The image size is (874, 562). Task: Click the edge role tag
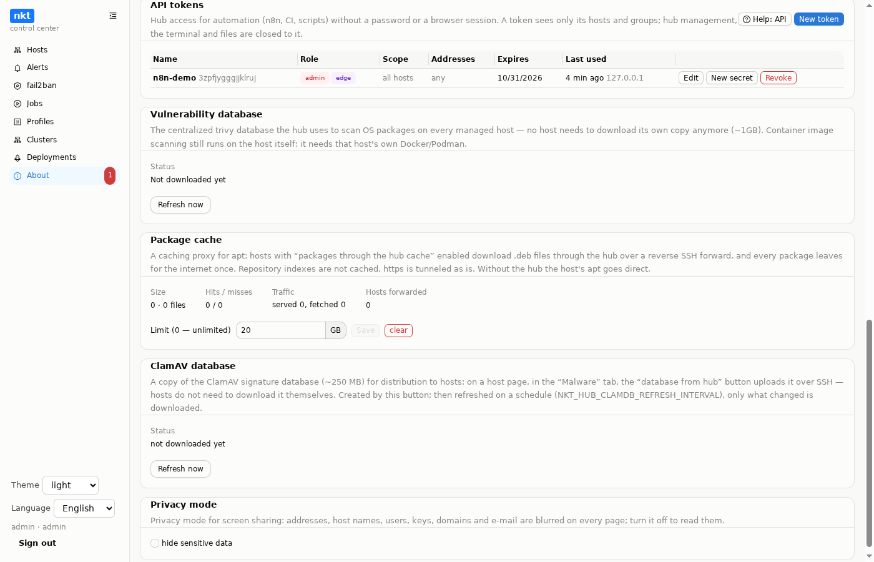[x=343, y=78]
